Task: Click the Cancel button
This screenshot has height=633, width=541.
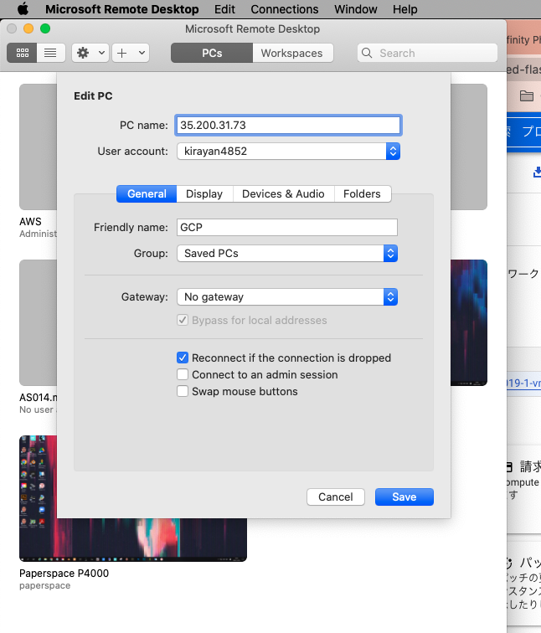Action: pos(336,497)
